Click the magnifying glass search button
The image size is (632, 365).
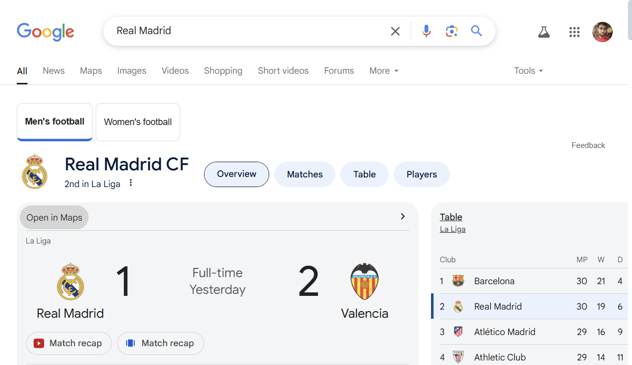point(476,32)
